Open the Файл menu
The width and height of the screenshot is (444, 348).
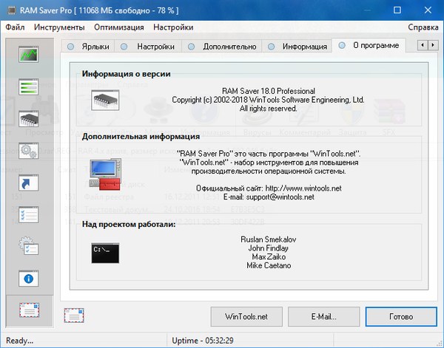[15, 27]
